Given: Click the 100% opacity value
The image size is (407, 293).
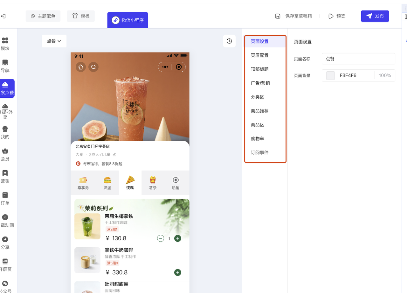Looking at the screenshot, I should [x=385, y=75].
